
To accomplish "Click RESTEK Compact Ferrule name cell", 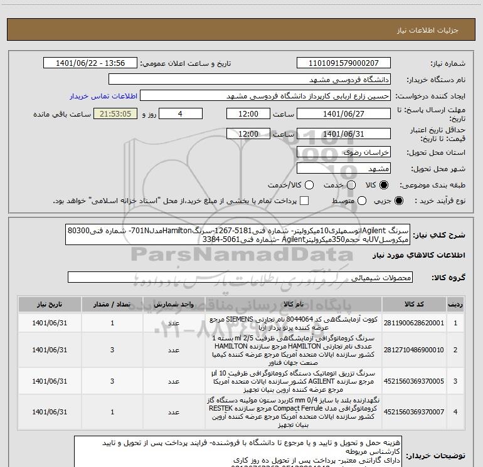I will pyautogui.click(x=294, y=412).
